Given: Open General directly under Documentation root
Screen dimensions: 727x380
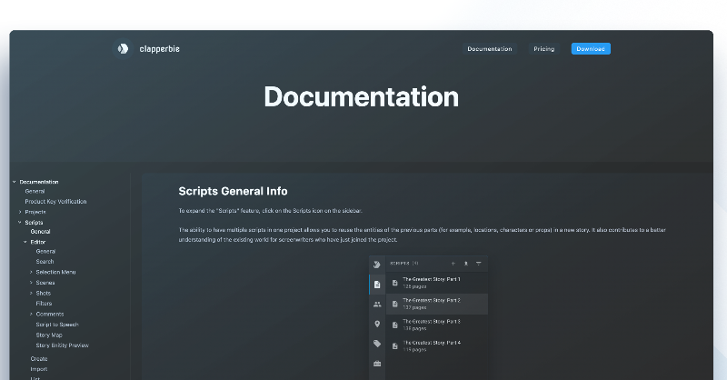Looking at the screenshot, I should click(x=35, y=191).
